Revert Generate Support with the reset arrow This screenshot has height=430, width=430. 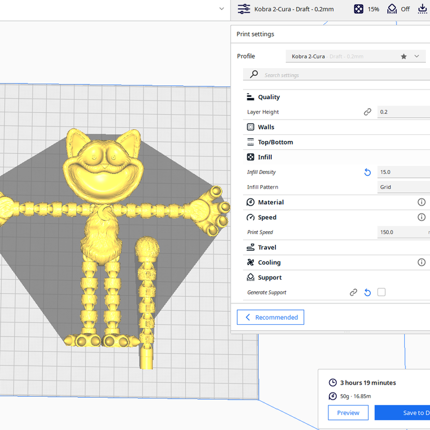click(x=367, y=293)
